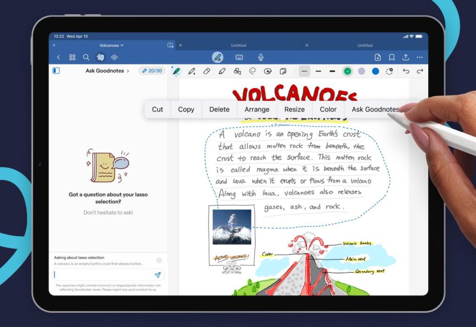Switch to keyboard text input mode
The height and width of the screenshot is (327, 476).
coord(239,57)
